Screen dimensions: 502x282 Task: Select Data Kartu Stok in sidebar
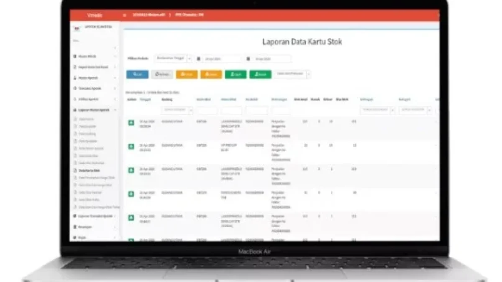(89, 170)
